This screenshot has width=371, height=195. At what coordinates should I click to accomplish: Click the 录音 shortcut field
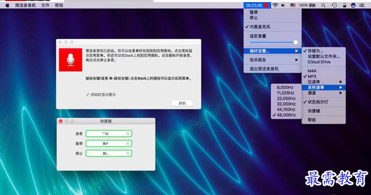coord(109,134)
